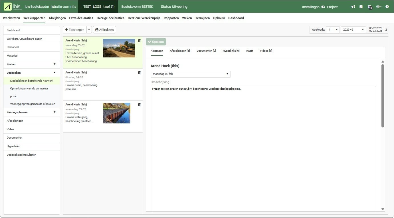Viewport: 394px width, 218px height.
Task: Open the user account menu icon
Action: click(x=379, y=7)
